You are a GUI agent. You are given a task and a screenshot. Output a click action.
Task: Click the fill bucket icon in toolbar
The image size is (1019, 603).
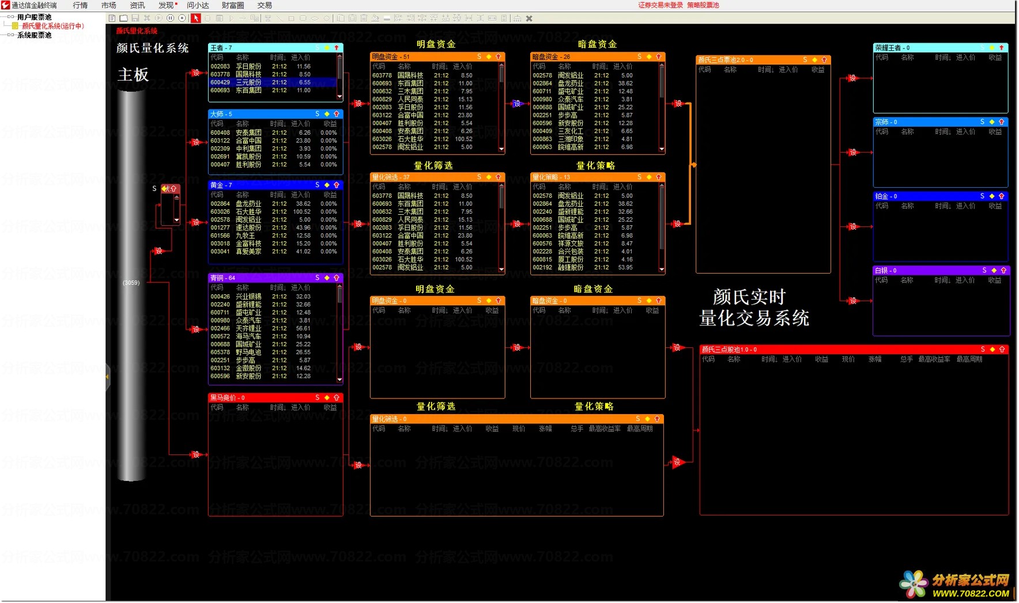(x=375, y=18)
